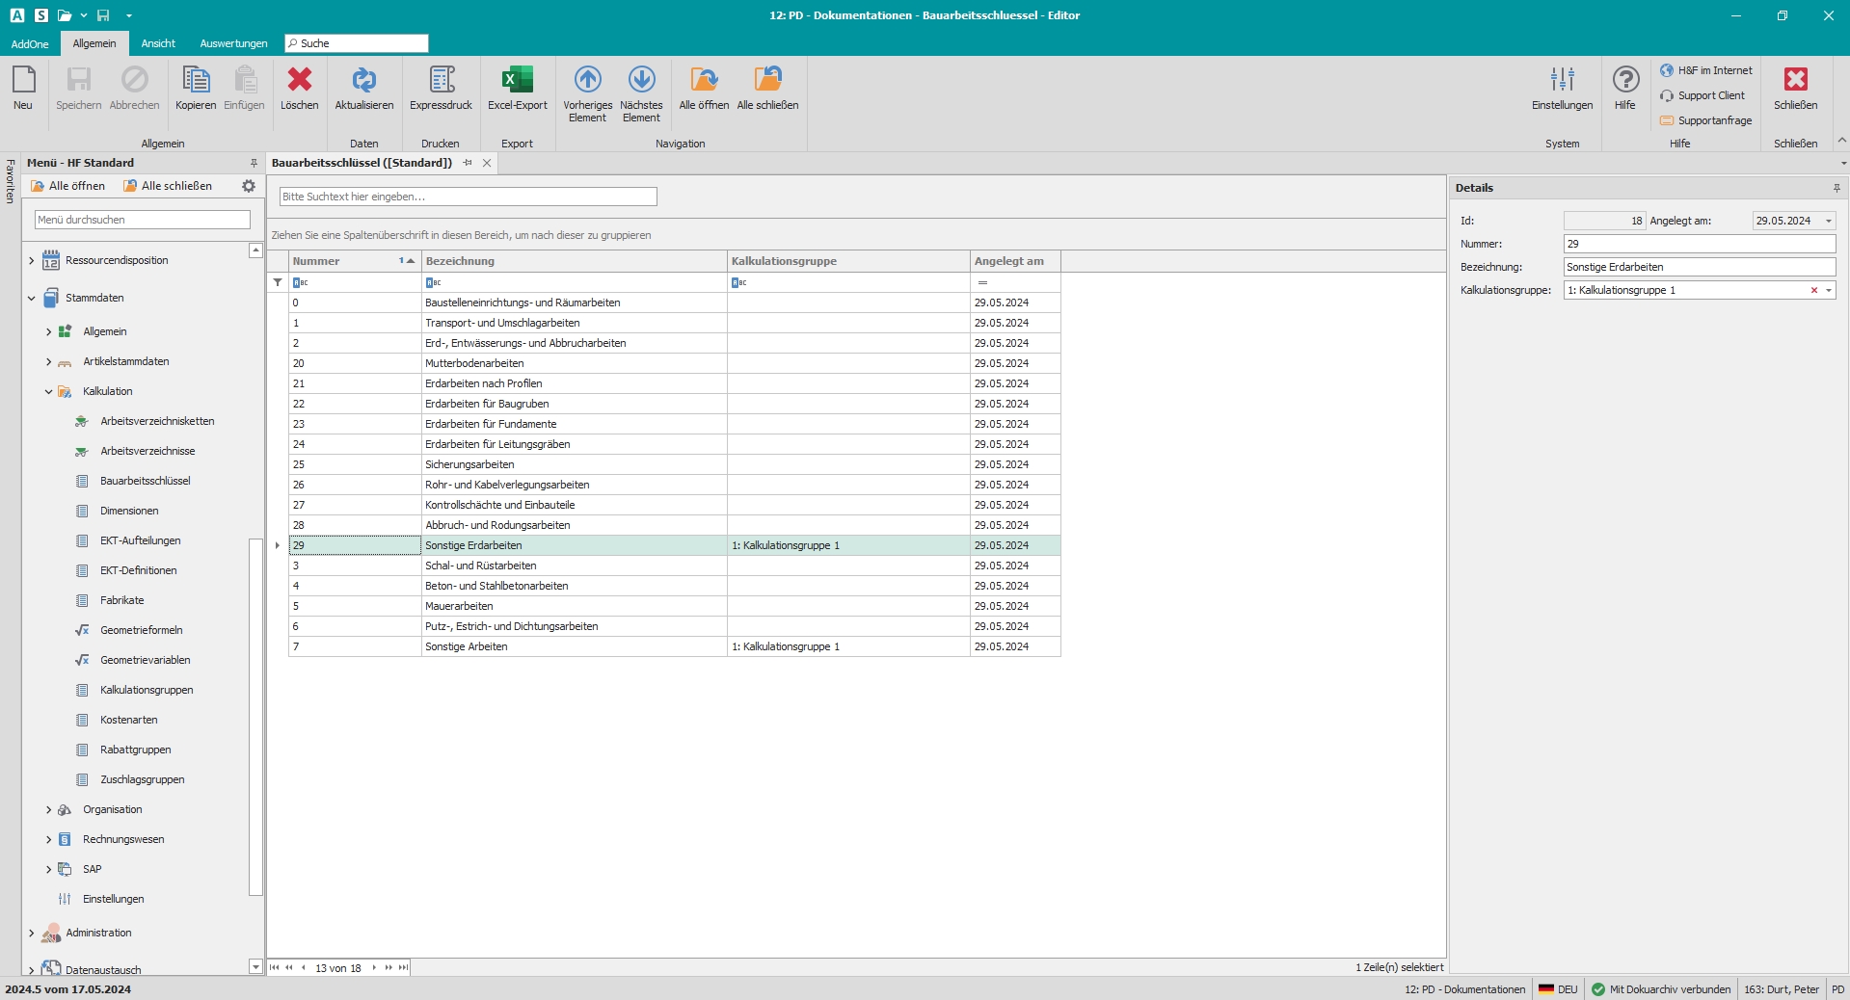The image size is (1850, 1000).
Task: Click the menu settings gear icon
Action: [249, 186]
